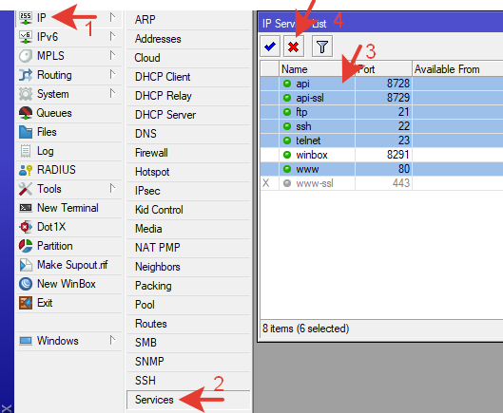Image resolution: width=503 pixels, height=413 pixels.
Task: Open the Cloud submenu entry
Action: 188,58
